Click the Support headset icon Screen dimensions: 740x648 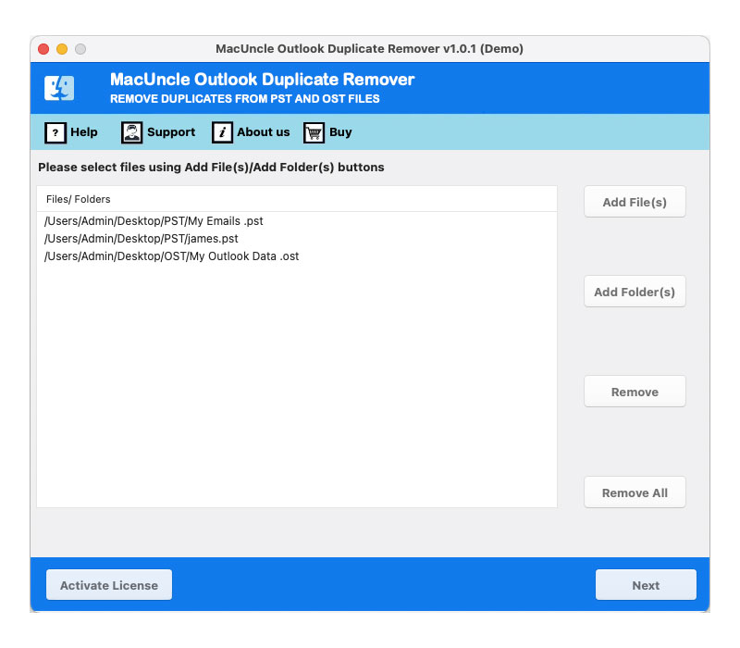[x=130, y=132]
